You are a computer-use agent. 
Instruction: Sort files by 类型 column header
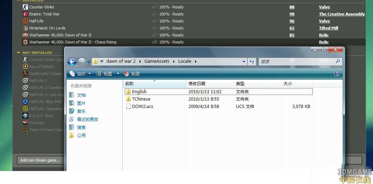point(257,84)
